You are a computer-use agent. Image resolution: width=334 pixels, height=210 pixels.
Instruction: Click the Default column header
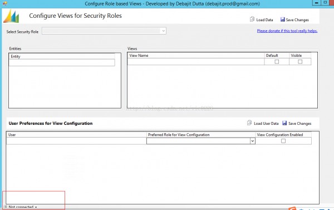point(277,56)
